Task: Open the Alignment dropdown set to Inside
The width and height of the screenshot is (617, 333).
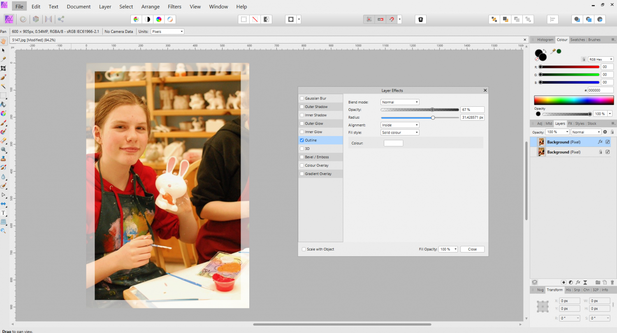Action: click(400, 125)
